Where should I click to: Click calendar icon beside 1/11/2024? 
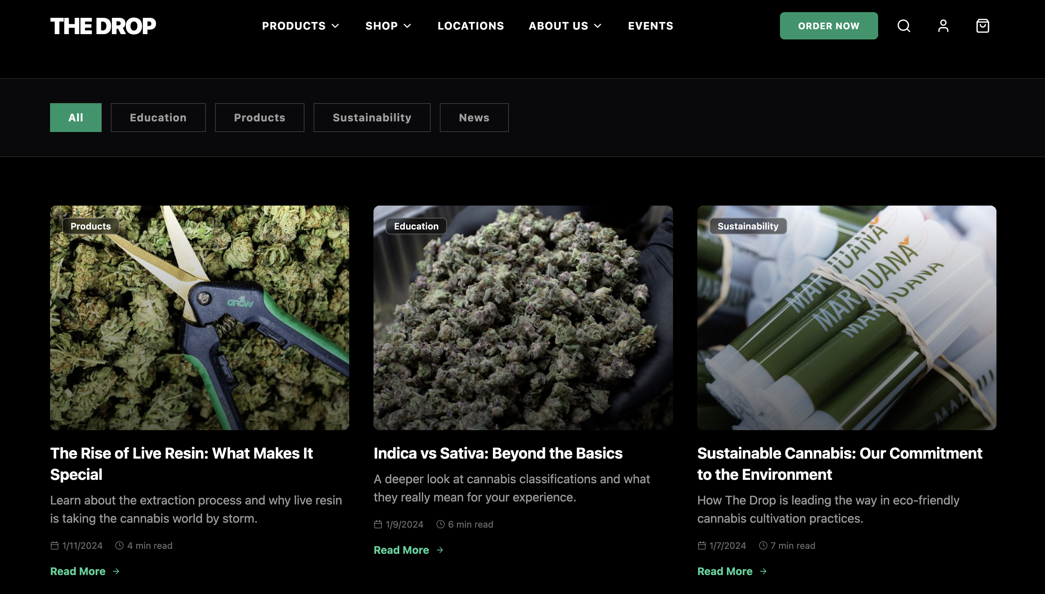click(54, 545)
